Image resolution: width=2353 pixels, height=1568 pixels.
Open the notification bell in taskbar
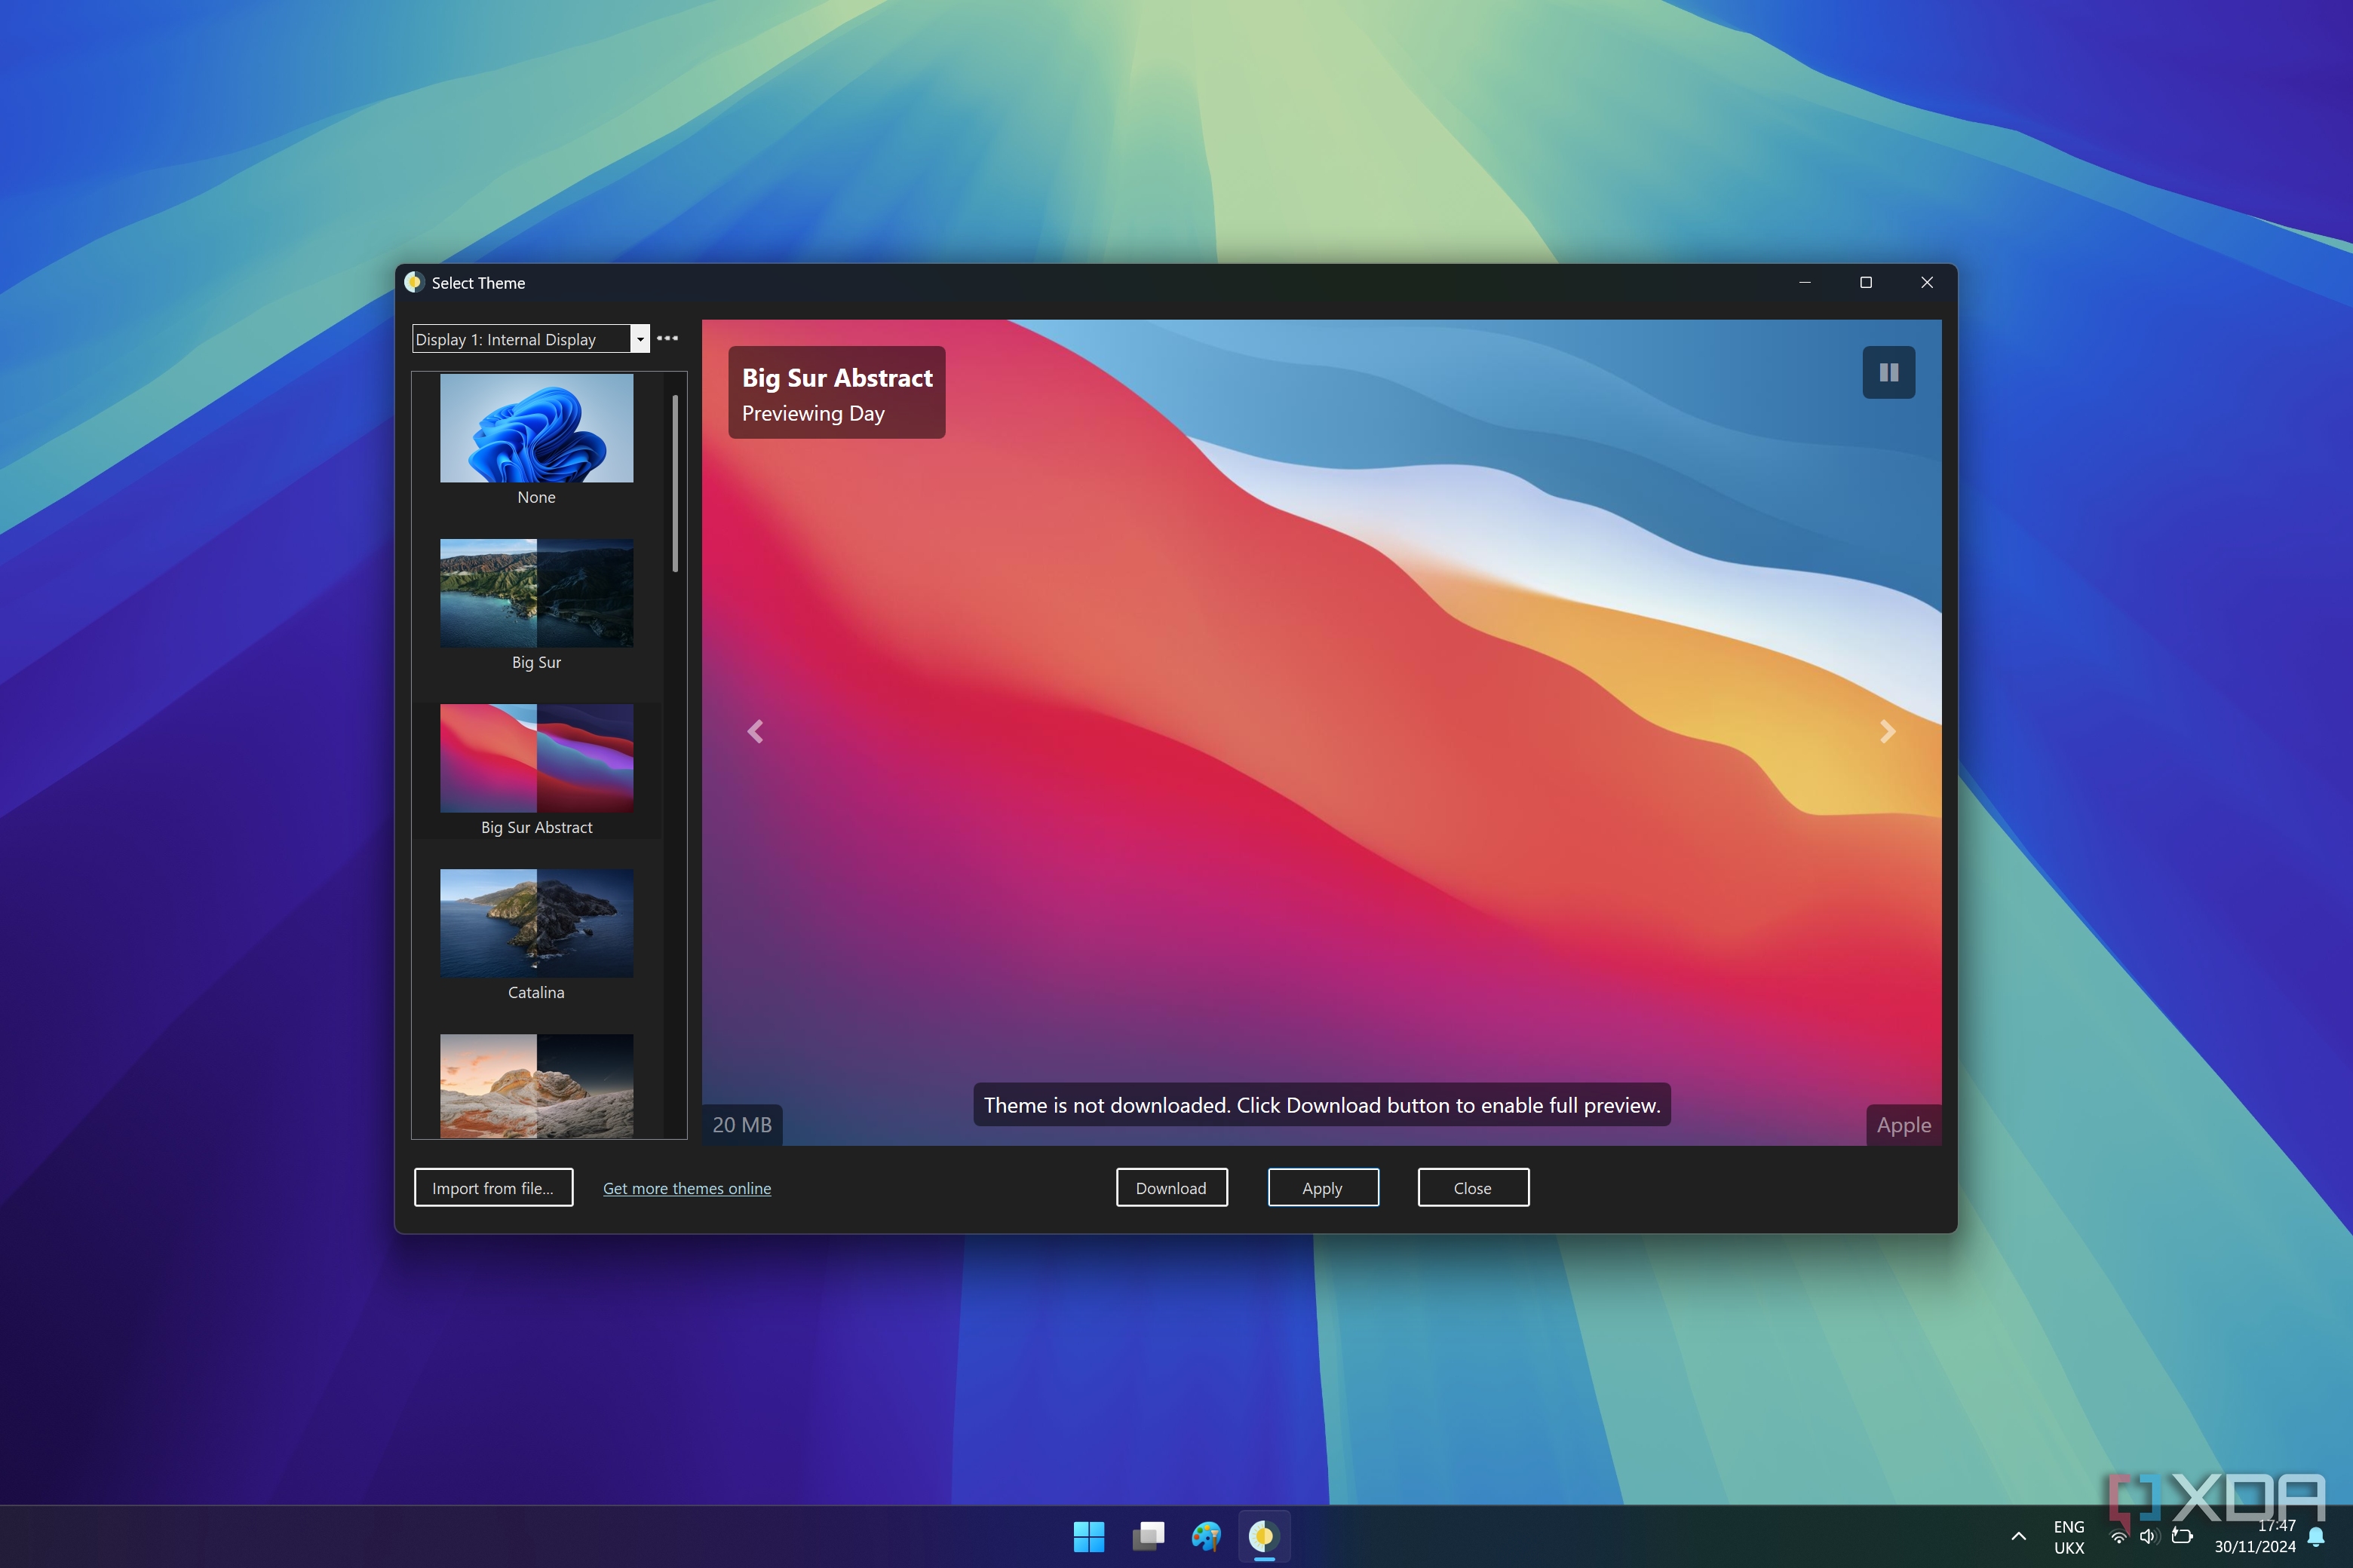tap(2316, 1537)
